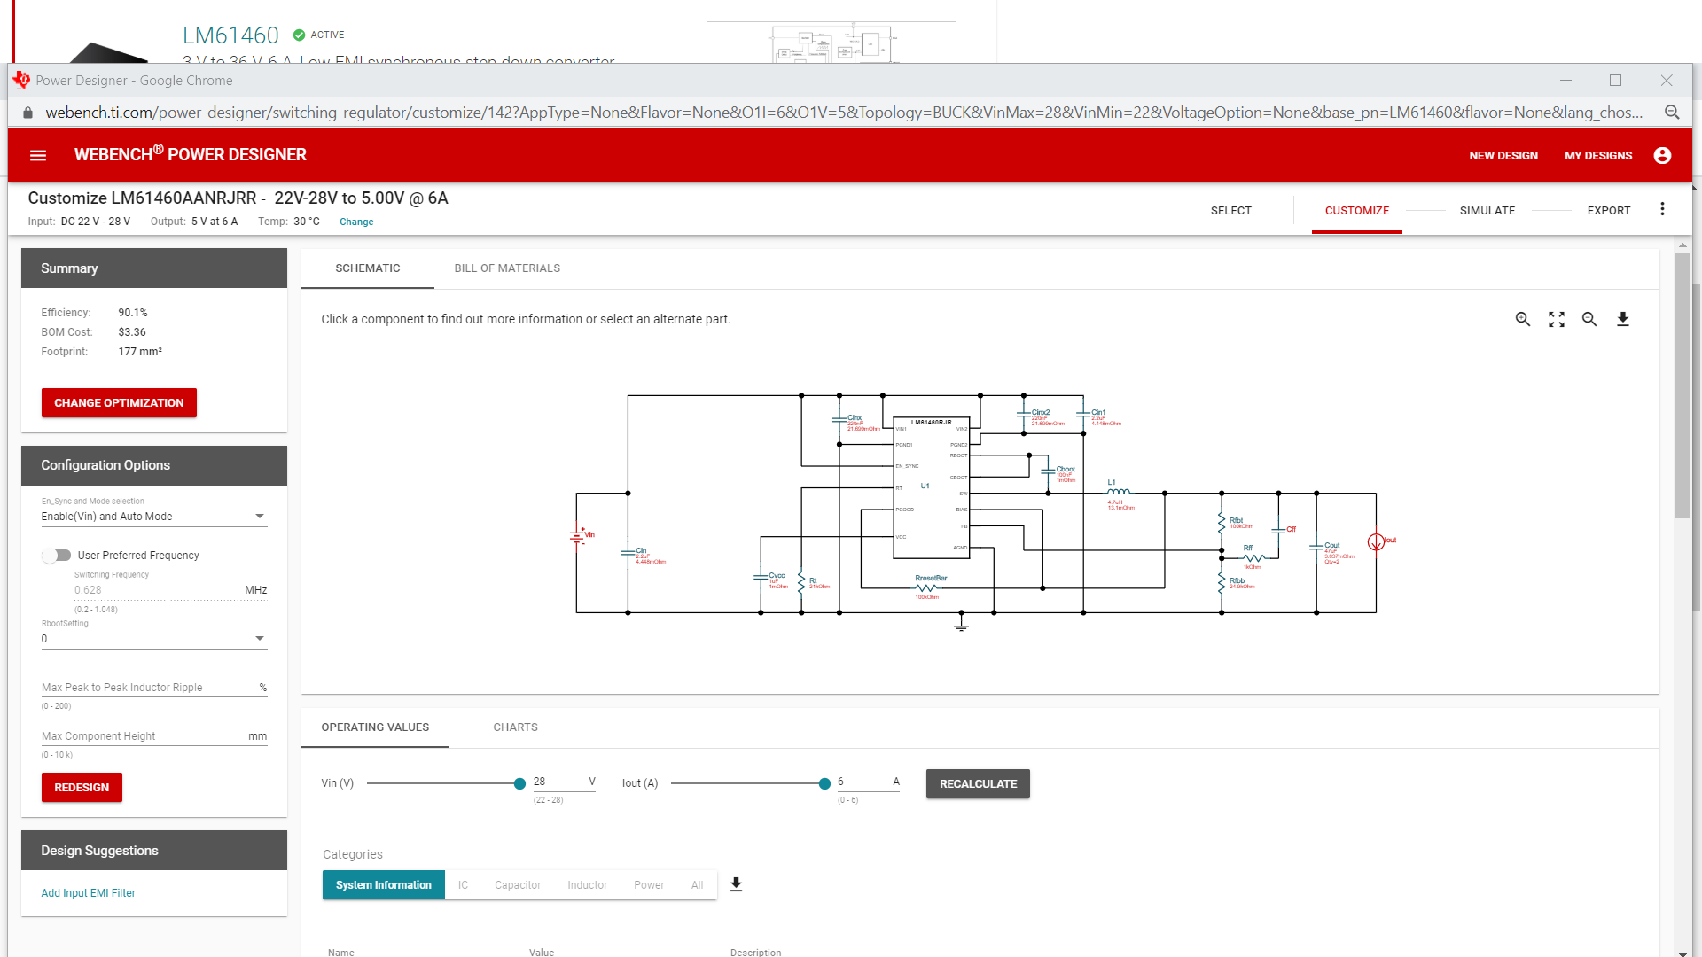Viewport: 1702px width, 957px height.
Task: Open the Operating Values tab
Action: (x=375, y=727)
